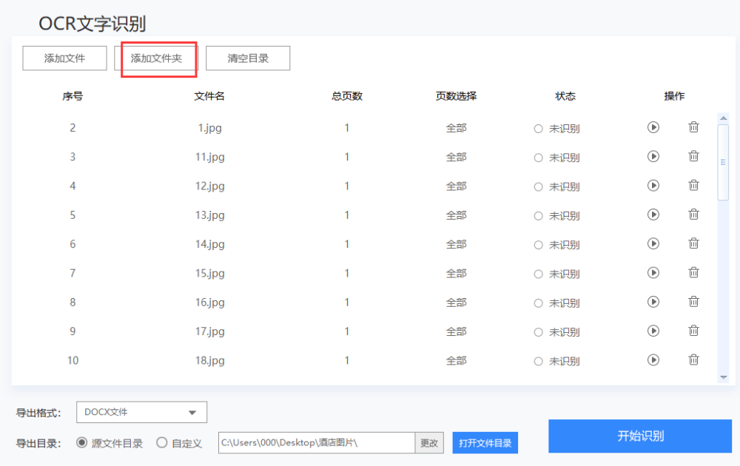Start recognition for 15.jpg row
Image resolution: width=740 pixels, height=466 pixels.
[653, 273]
